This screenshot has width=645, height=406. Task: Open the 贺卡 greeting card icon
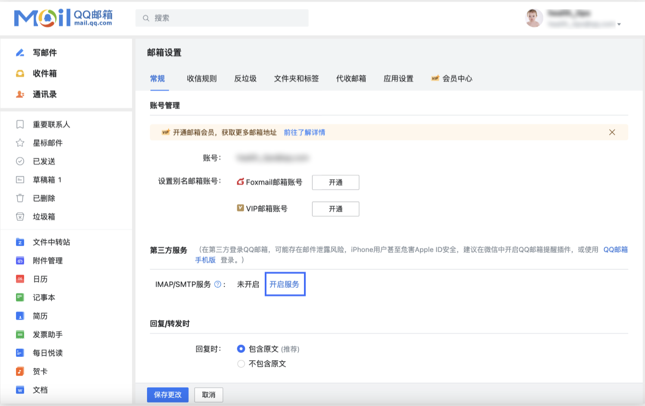coord(20,371)
